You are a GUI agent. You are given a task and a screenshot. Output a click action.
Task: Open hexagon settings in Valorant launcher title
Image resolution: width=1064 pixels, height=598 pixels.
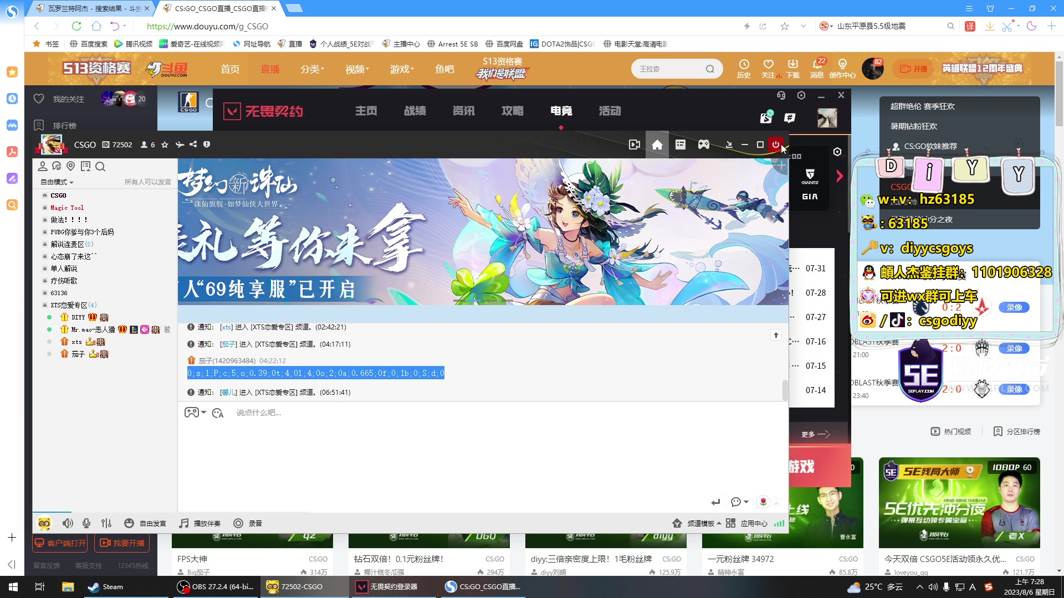[x=801, y=95]
